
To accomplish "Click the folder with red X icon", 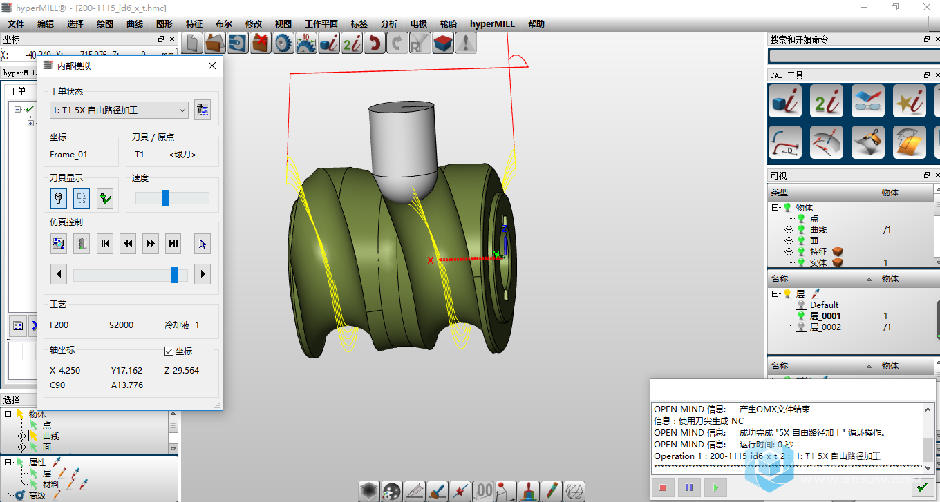I will (261, 43).
